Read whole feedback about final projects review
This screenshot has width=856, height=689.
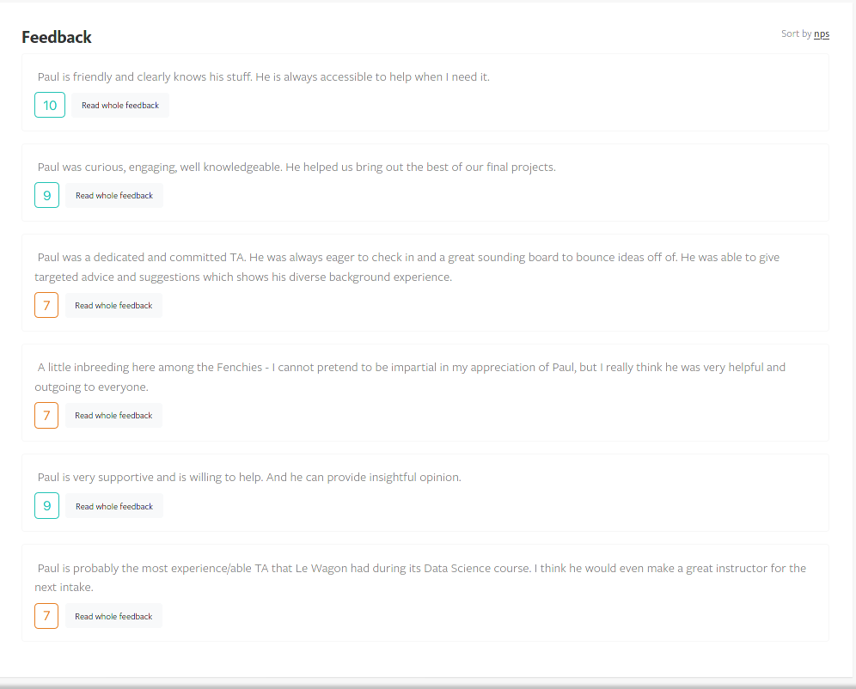coord(114,195)
